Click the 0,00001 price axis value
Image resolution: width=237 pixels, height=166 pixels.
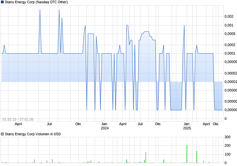tap(231, 82)
